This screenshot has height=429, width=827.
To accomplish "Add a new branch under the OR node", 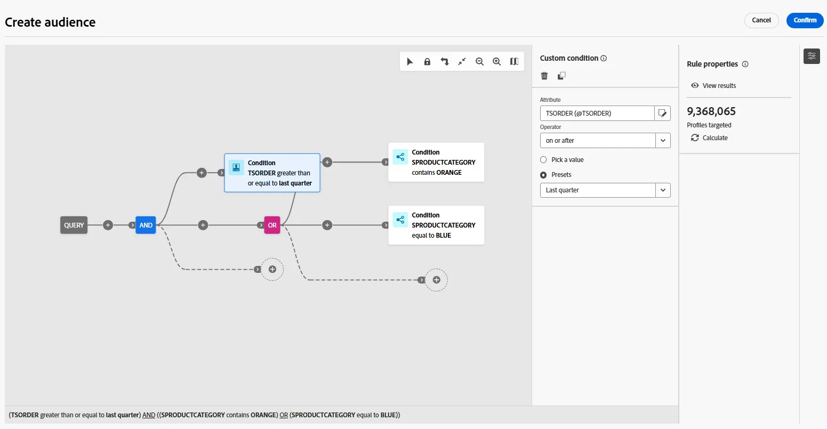I will [x=436, y=280].
